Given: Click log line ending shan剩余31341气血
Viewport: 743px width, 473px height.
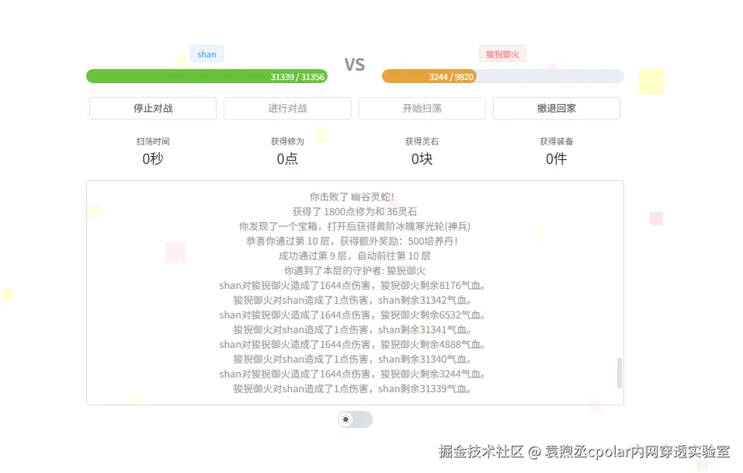Looking at the screenshot, I should [352, 329].
